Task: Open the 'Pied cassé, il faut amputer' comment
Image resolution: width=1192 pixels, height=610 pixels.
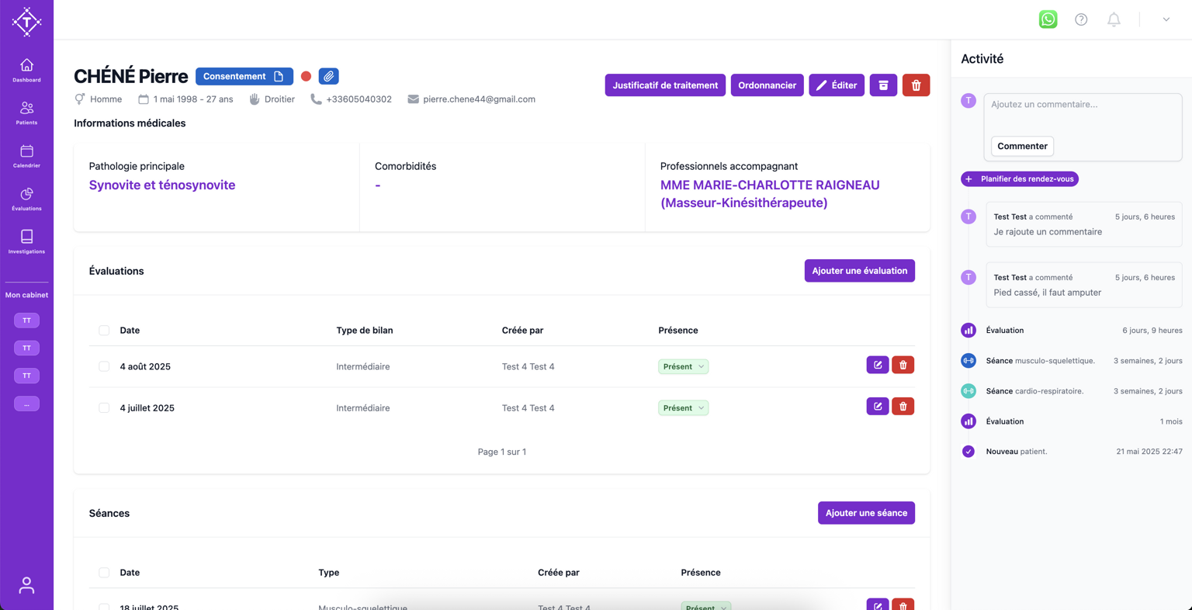Action: point(1083,285)
